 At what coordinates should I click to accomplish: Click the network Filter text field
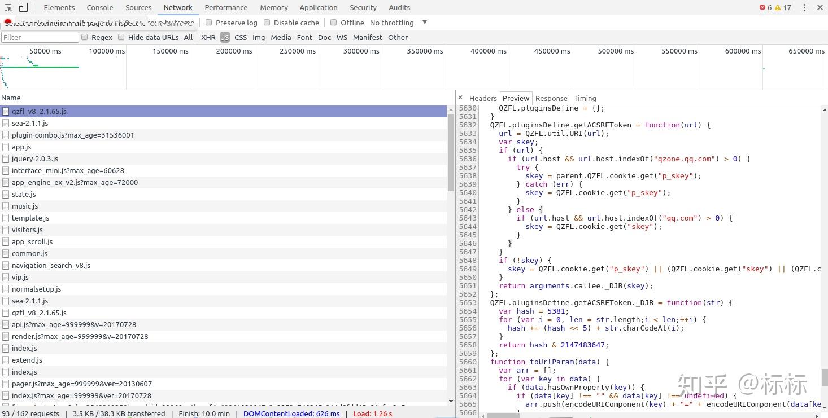click(40, 37)
